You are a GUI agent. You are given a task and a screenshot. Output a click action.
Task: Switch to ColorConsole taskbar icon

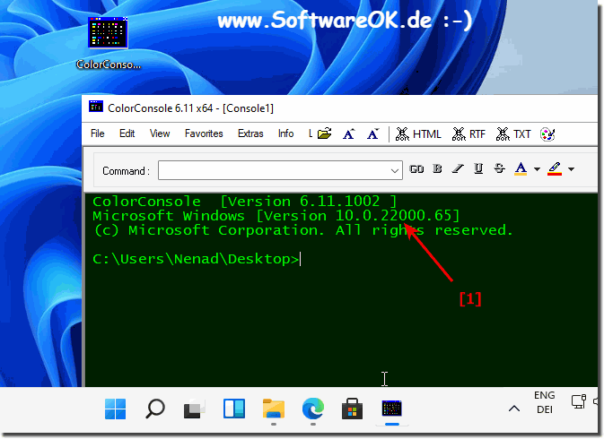click(392, 409)
